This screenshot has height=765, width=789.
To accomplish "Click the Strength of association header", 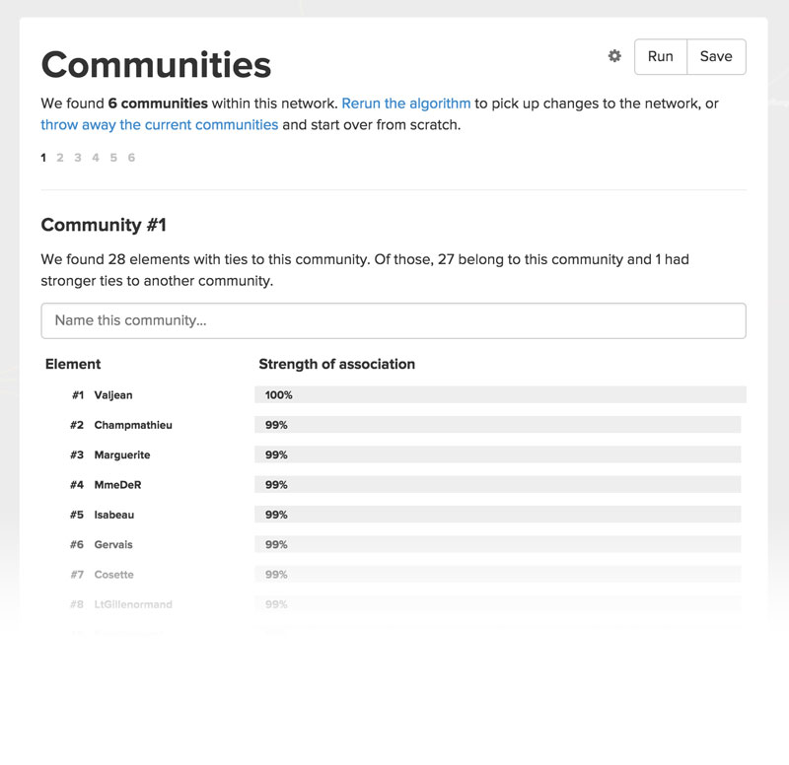I will tap(336, 364).
